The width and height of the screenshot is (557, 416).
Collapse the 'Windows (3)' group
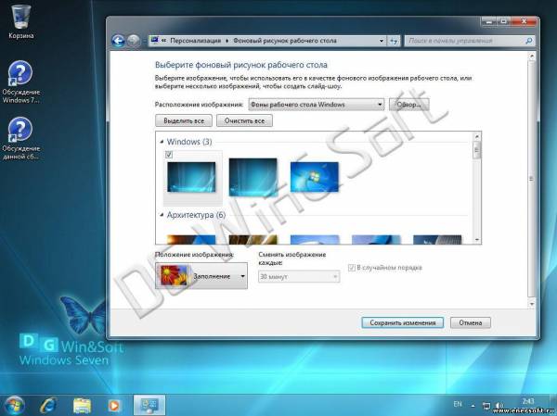click(162, 142)
